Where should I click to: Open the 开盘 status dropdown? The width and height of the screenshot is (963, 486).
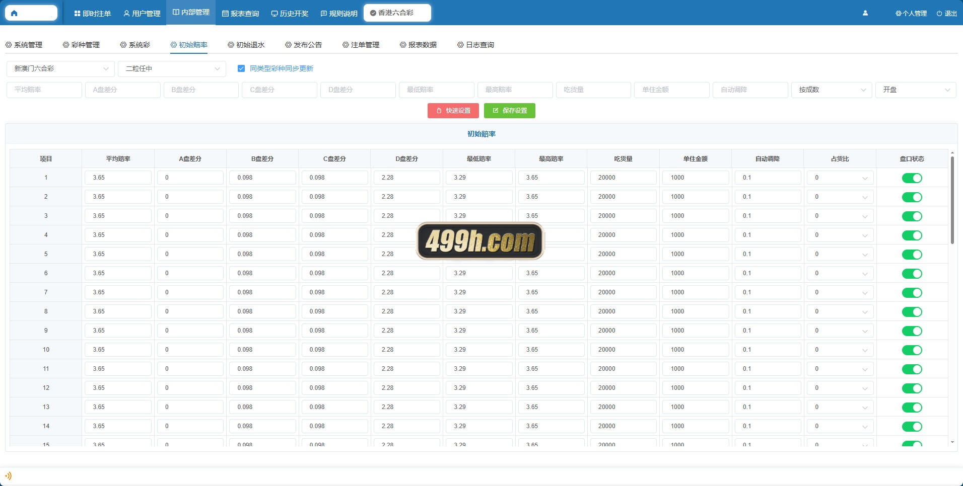pos(916,90)
